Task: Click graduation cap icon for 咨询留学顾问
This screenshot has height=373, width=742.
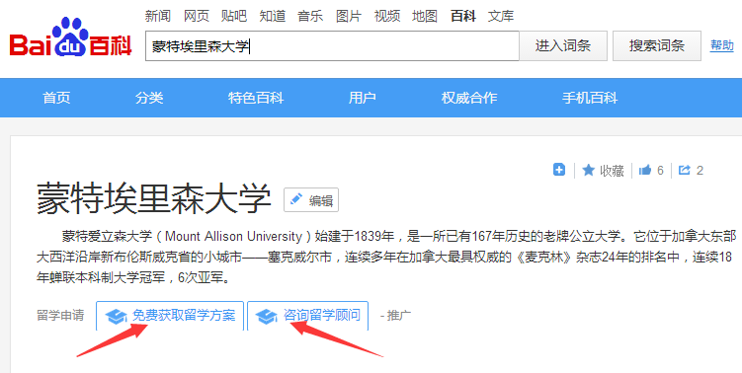Action: (x=267, y=316)
